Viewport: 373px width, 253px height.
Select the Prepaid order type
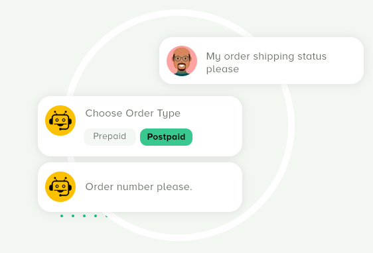(110, 136)
